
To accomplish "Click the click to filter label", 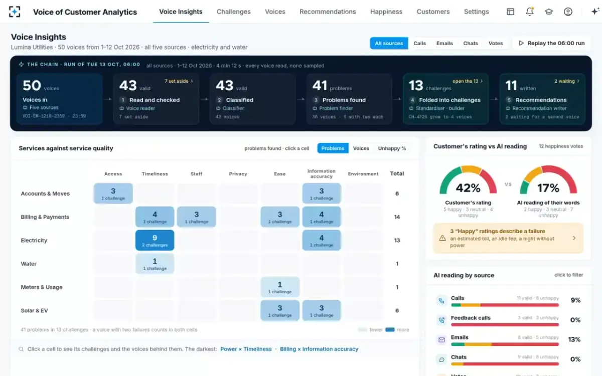I will (x=568, y=275).
